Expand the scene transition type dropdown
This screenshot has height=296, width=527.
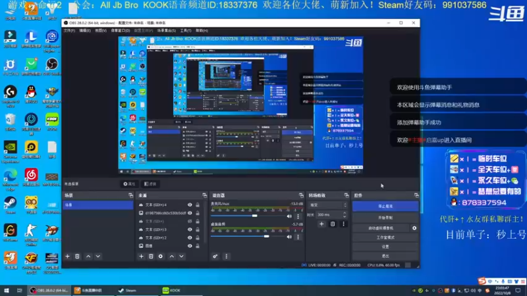[328, 205]
